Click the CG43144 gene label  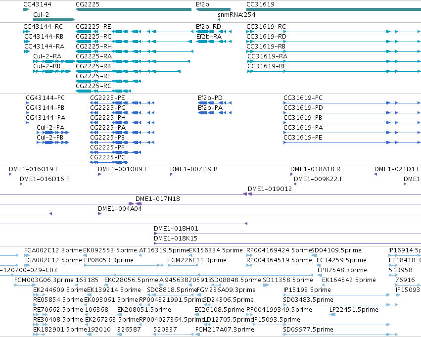click(37, 4)
